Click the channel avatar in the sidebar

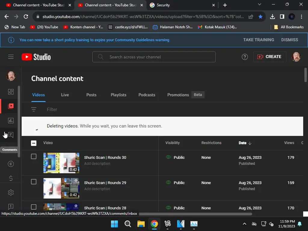tap(11, 76)
